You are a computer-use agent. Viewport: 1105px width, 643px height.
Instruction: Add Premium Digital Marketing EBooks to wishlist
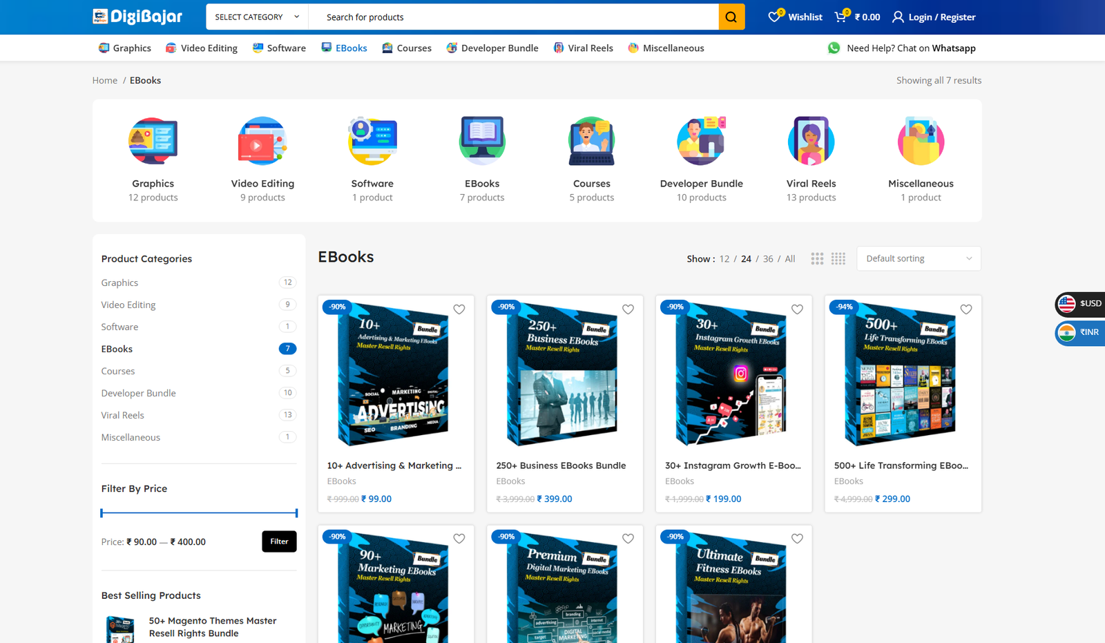coord(628,539)
